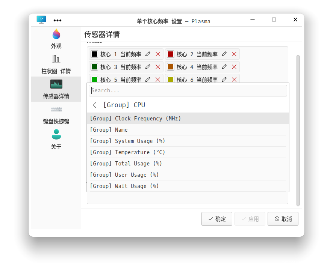Remove the 核心 4 当前频率 sensor
Image resolution: width=333 pixels, height=269 pixels.
pyautogui.click(x=234, y=67)
